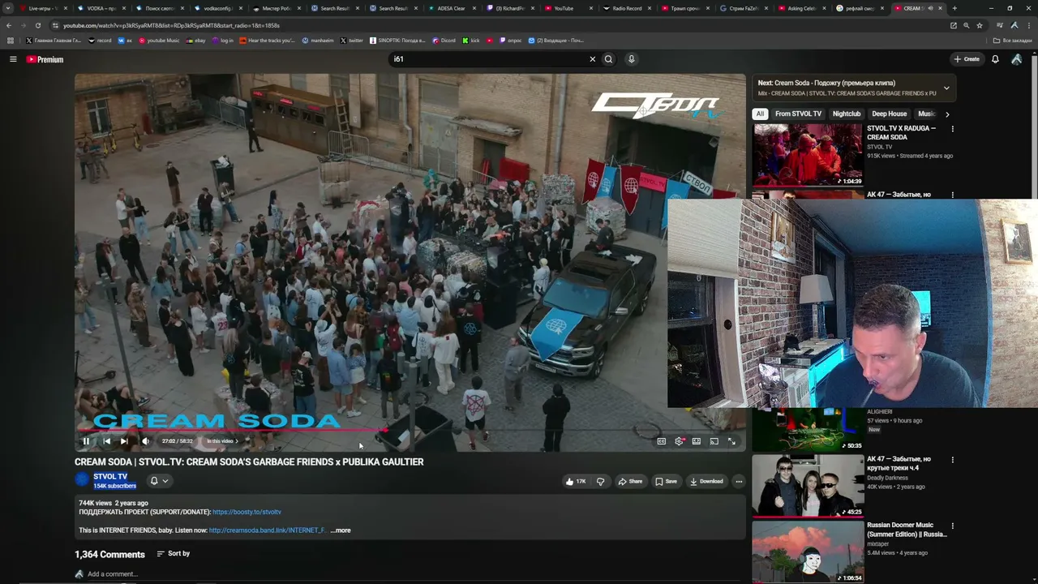The image size is (1038, 584).
Task: Open the YouTube guide hamburger menu
Action: pyautogui.click(x=13, y=59)
